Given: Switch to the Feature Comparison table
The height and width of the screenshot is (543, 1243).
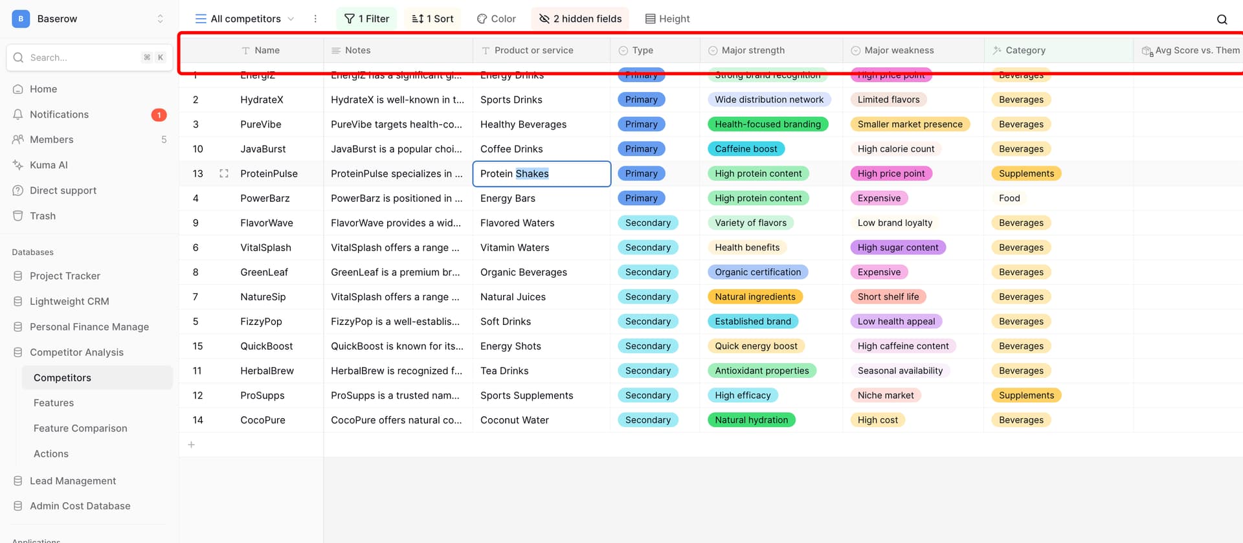Looking at the screenshot, I should [x=80, y=428].
